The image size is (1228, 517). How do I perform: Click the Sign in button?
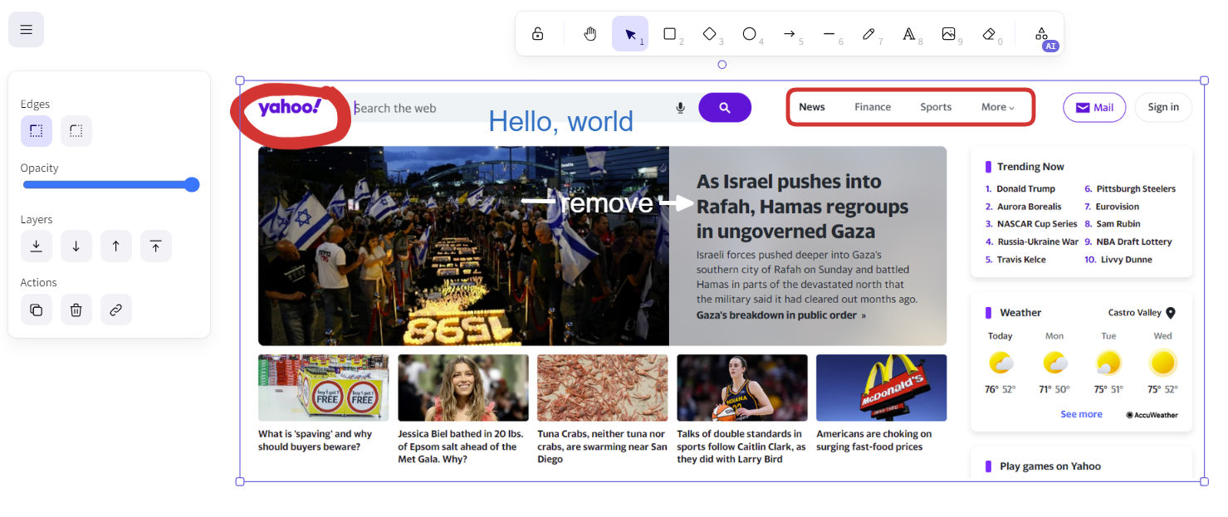tap(1163, 108)
